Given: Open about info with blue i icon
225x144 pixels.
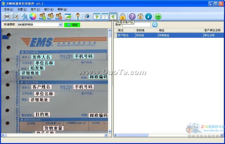Looking at the screenshot, I should pyautogui.click(x=148, y=16).
